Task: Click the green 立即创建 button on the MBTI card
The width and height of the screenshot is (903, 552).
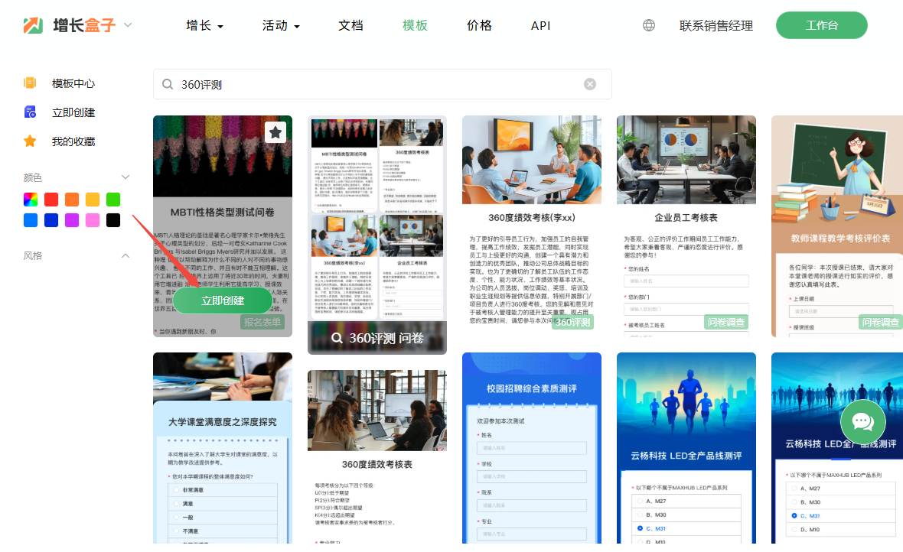Action: coord(222,300)
